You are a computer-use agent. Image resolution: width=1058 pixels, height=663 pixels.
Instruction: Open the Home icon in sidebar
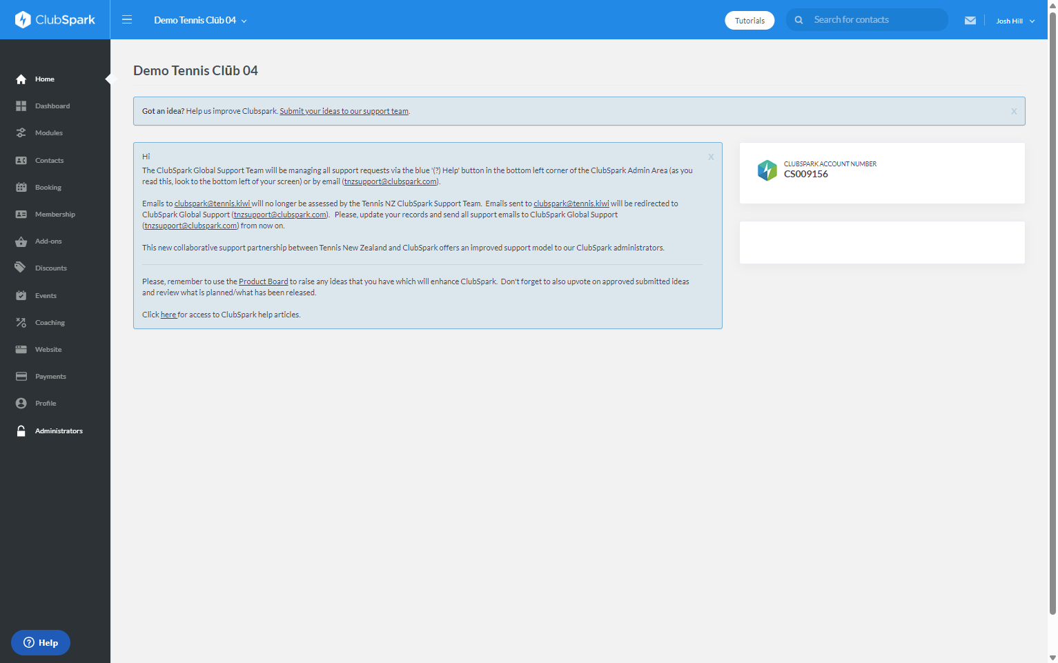click(21, 79)
